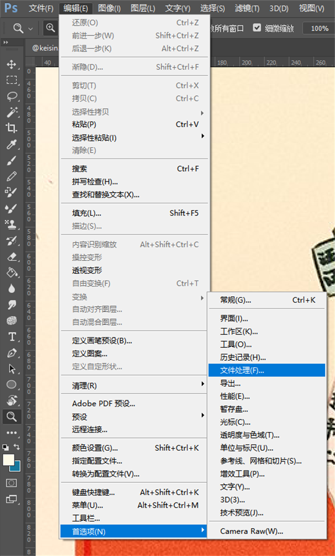This screenshot has width=335, height=556.
Task: Open the zoom tool preset dropdown
Action: [31, 28]
